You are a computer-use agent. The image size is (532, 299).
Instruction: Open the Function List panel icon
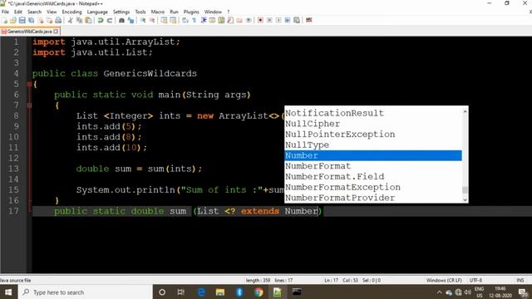[230, 20]
